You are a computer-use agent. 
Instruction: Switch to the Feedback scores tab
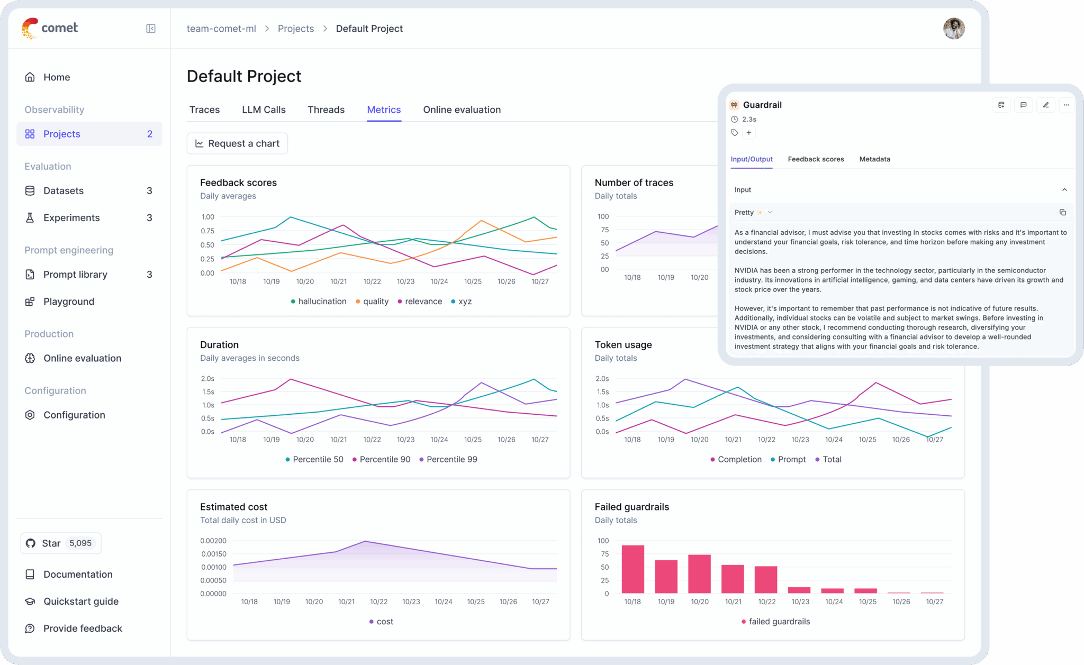(x=816, y=159)
